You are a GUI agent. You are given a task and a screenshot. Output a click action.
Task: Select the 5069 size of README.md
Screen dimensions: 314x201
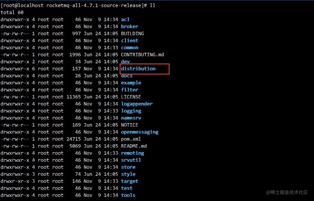(x=75, y=146)
